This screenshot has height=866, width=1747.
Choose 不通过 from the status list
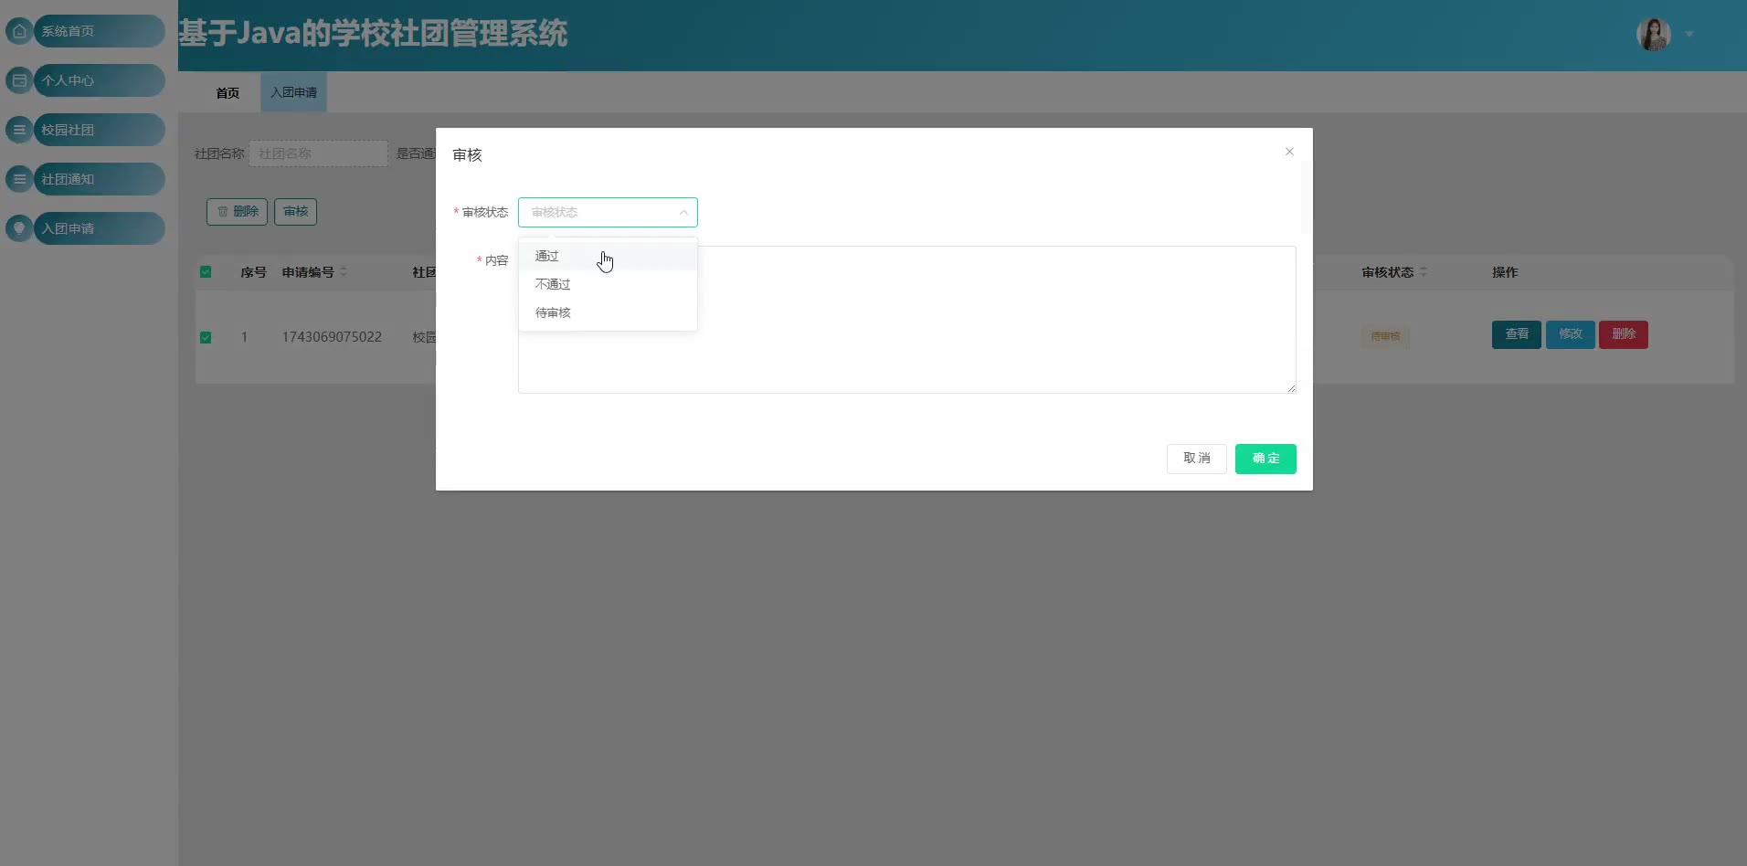(608, 284)
